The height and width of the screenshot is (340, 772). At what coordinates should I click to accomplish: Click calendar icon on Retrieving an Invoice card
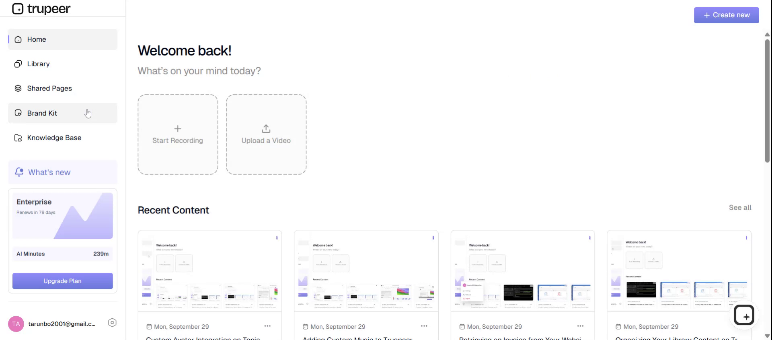(x=462, y=327)
